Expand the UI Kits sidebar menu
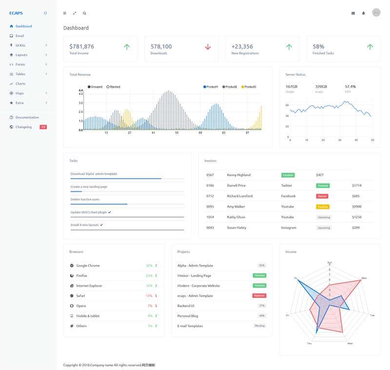390x370 pixels. point(19,45)
